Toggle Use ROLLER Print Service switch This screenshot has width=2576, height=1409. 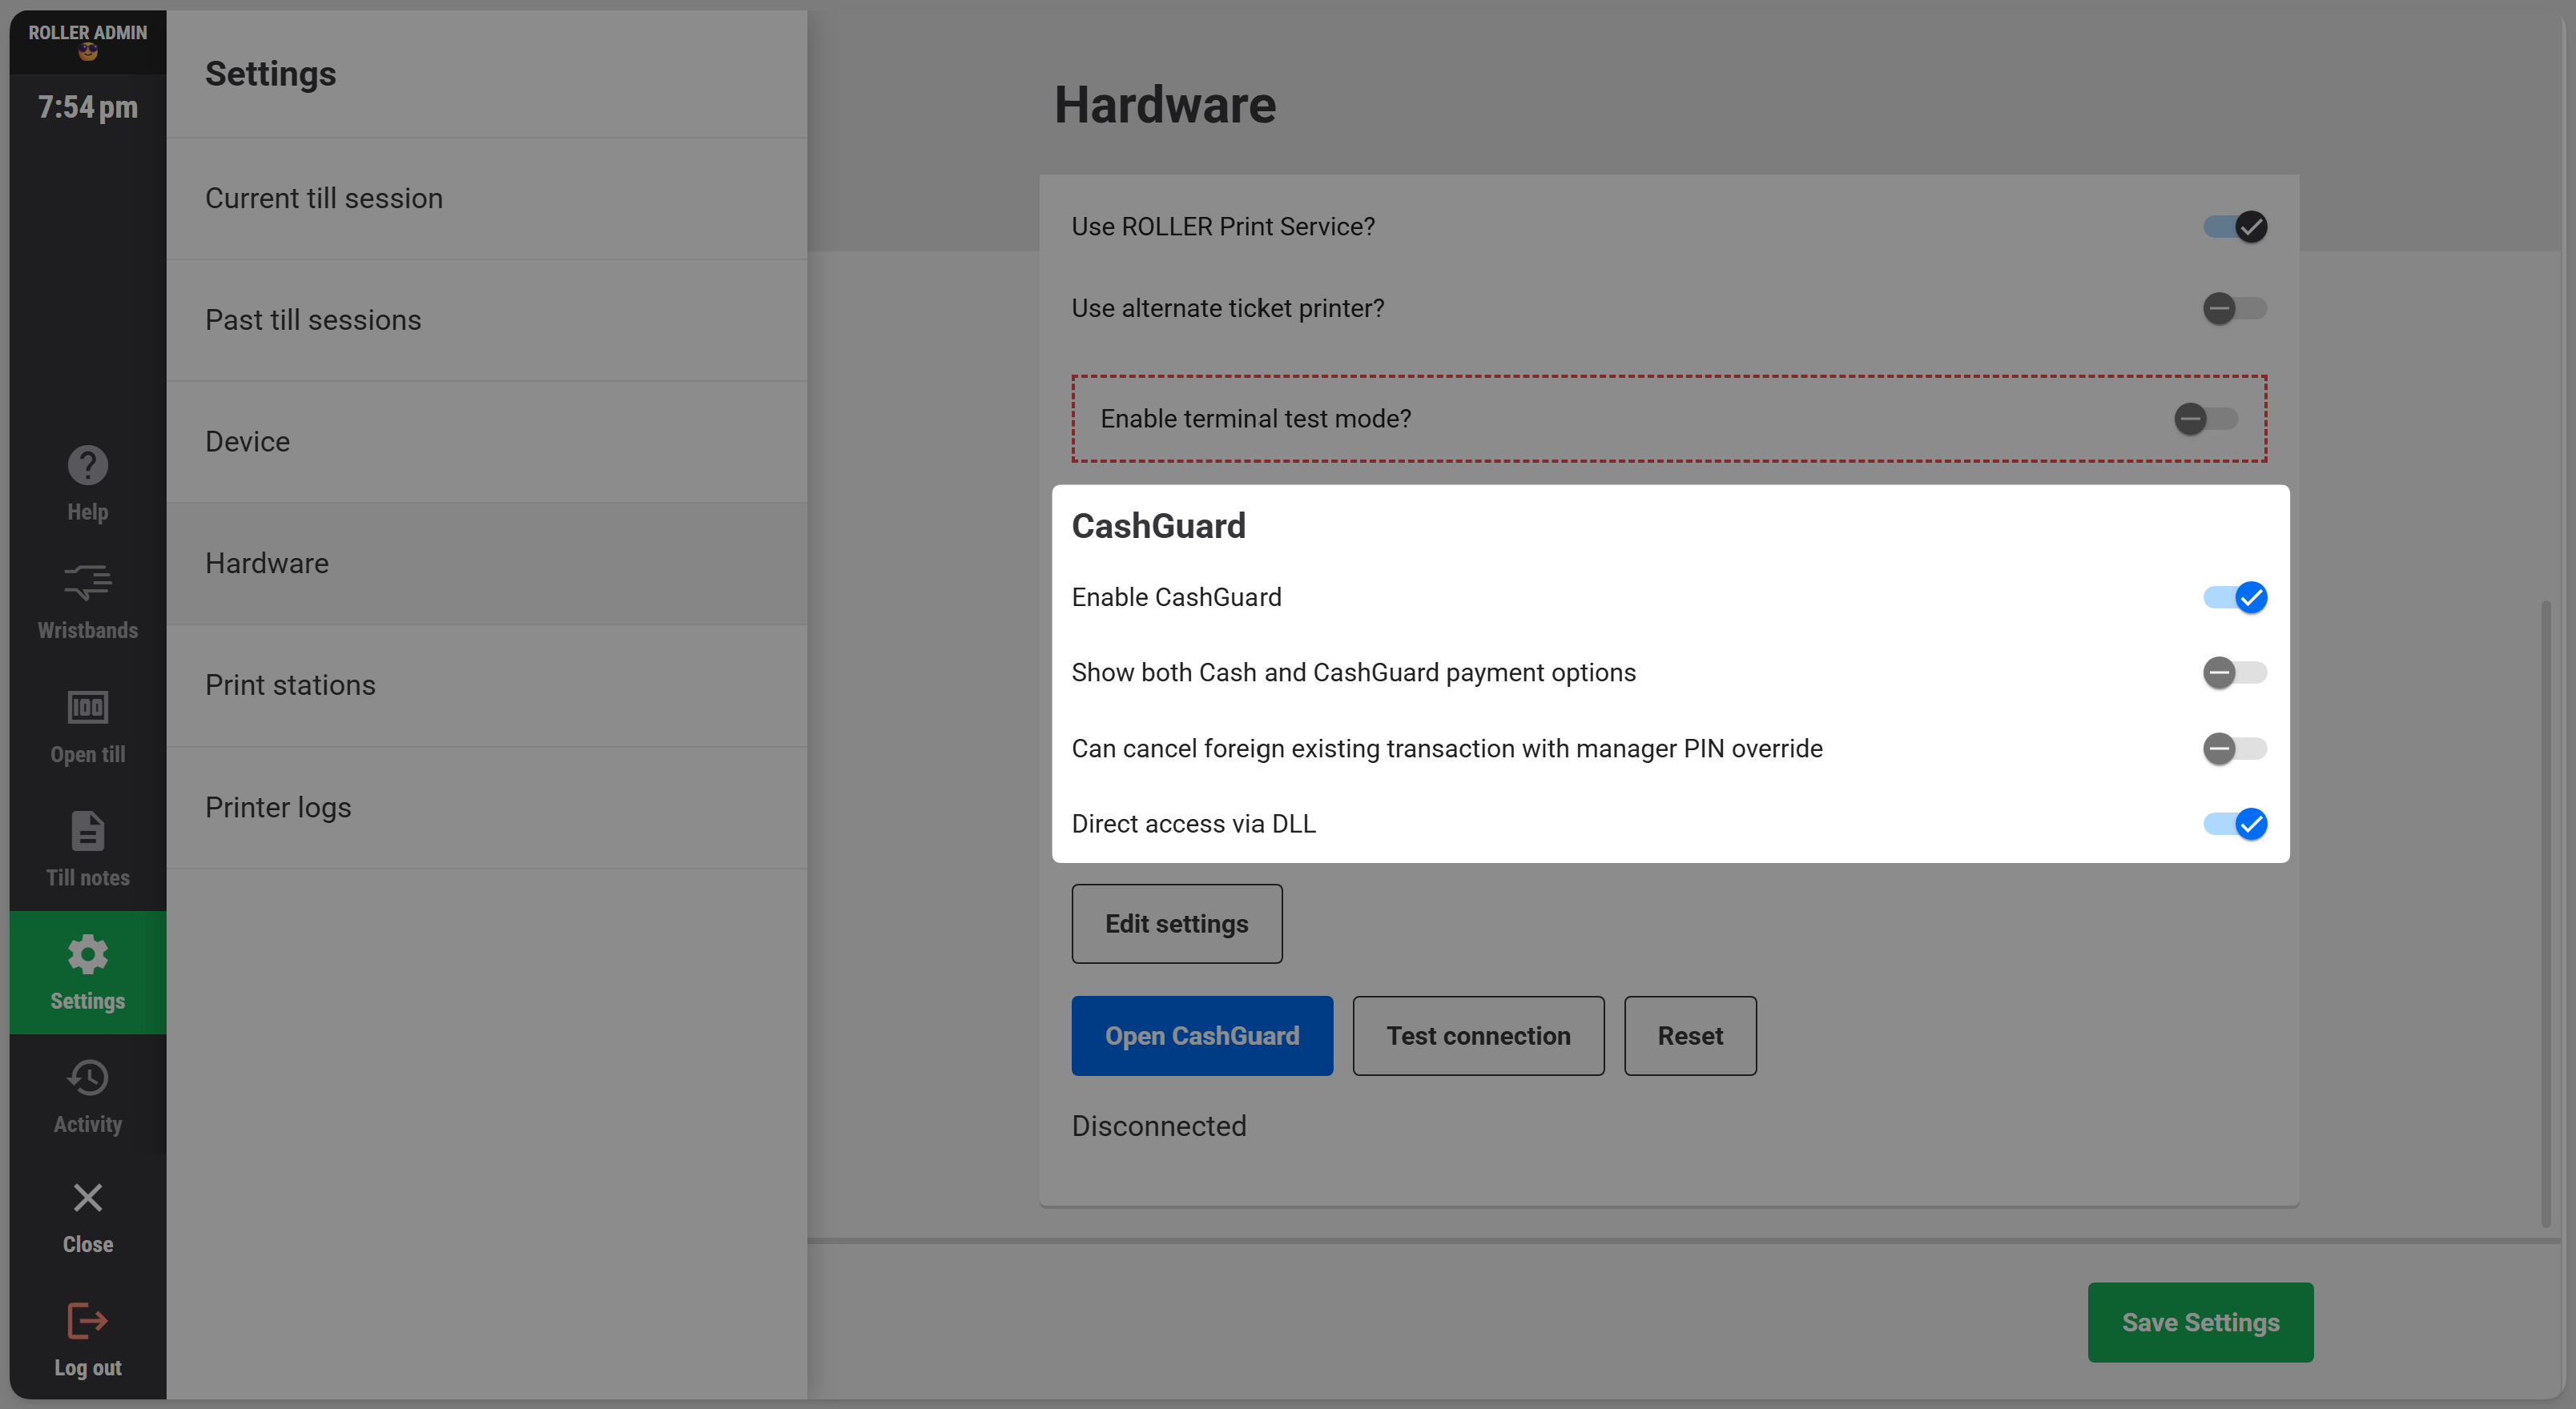coord(2234,227)
